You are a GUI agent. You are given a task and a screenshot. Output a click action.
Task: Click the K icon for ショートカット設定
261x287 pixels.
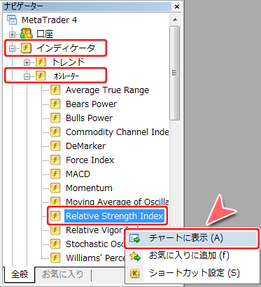click(134, 274)
